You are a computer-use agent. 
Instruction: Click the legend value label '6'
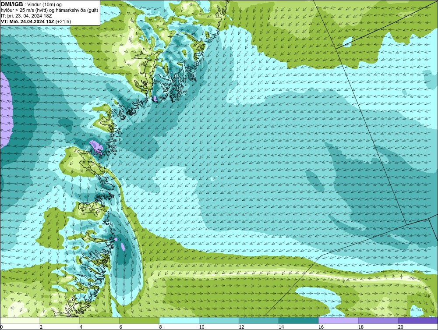tap(121, 327)
